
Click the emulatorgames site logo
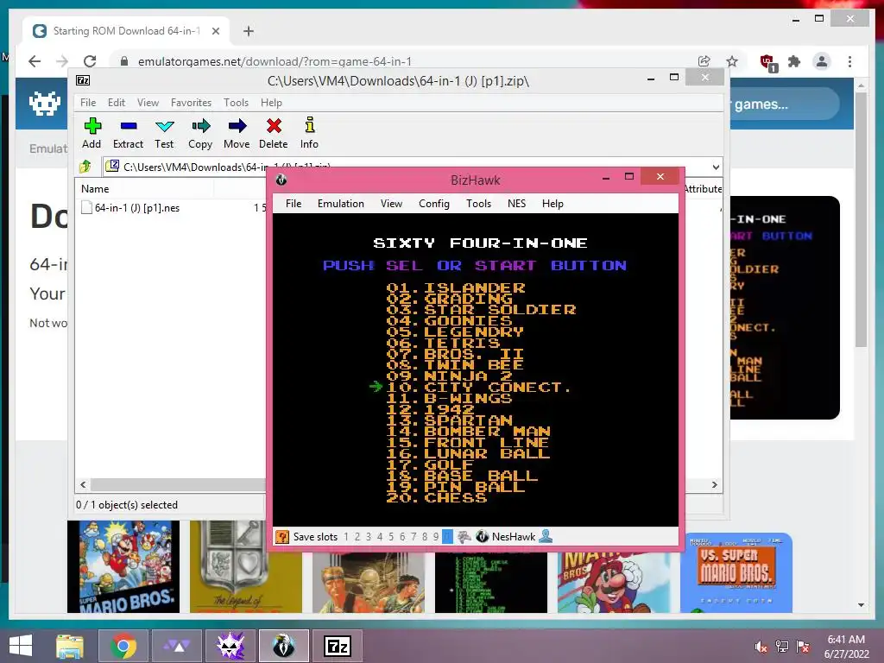tap(45, 104)
